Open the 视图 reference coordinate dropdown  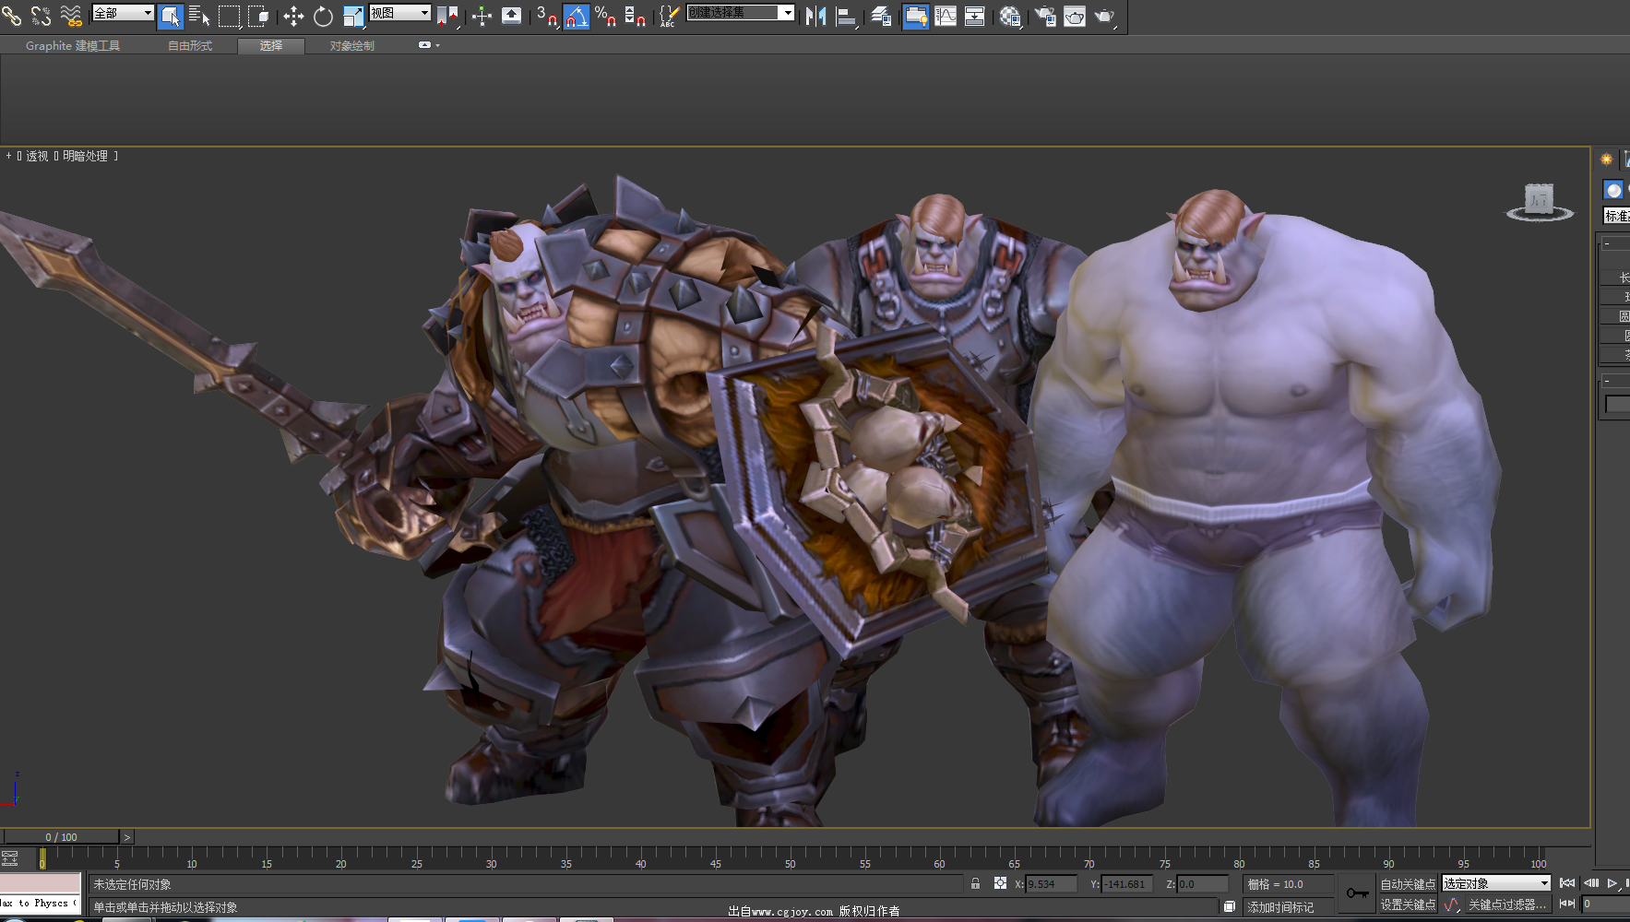pos(400,13)
